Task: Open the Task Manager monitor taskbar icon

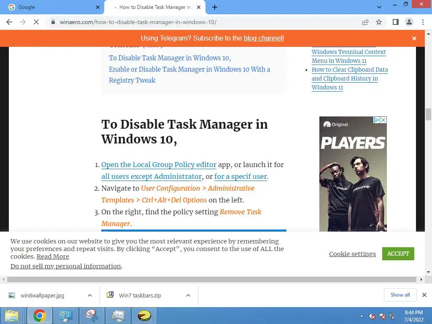Action: coord(118,316)
